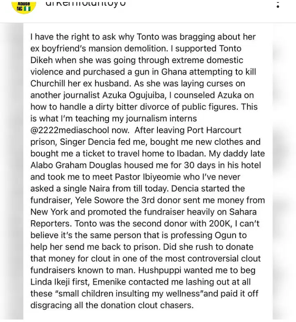
Task: Open the three-dot more options menu
Action: click(278, 4)
